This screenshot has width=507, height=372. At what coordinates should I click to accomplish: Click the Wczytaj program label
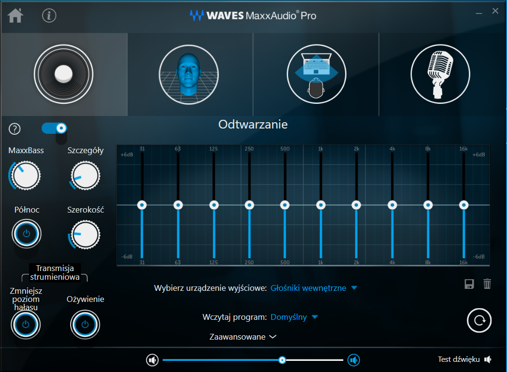[x=234, y=317]
